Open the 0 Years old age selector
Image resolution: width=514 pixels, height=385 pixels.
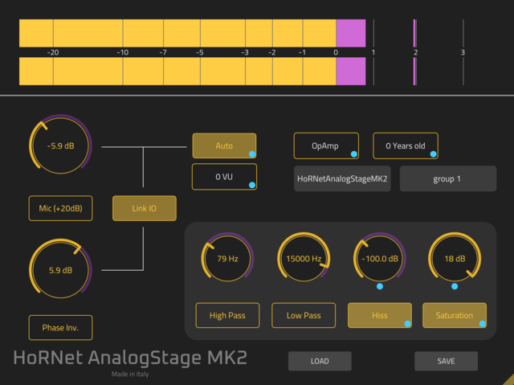click(406, 145)
